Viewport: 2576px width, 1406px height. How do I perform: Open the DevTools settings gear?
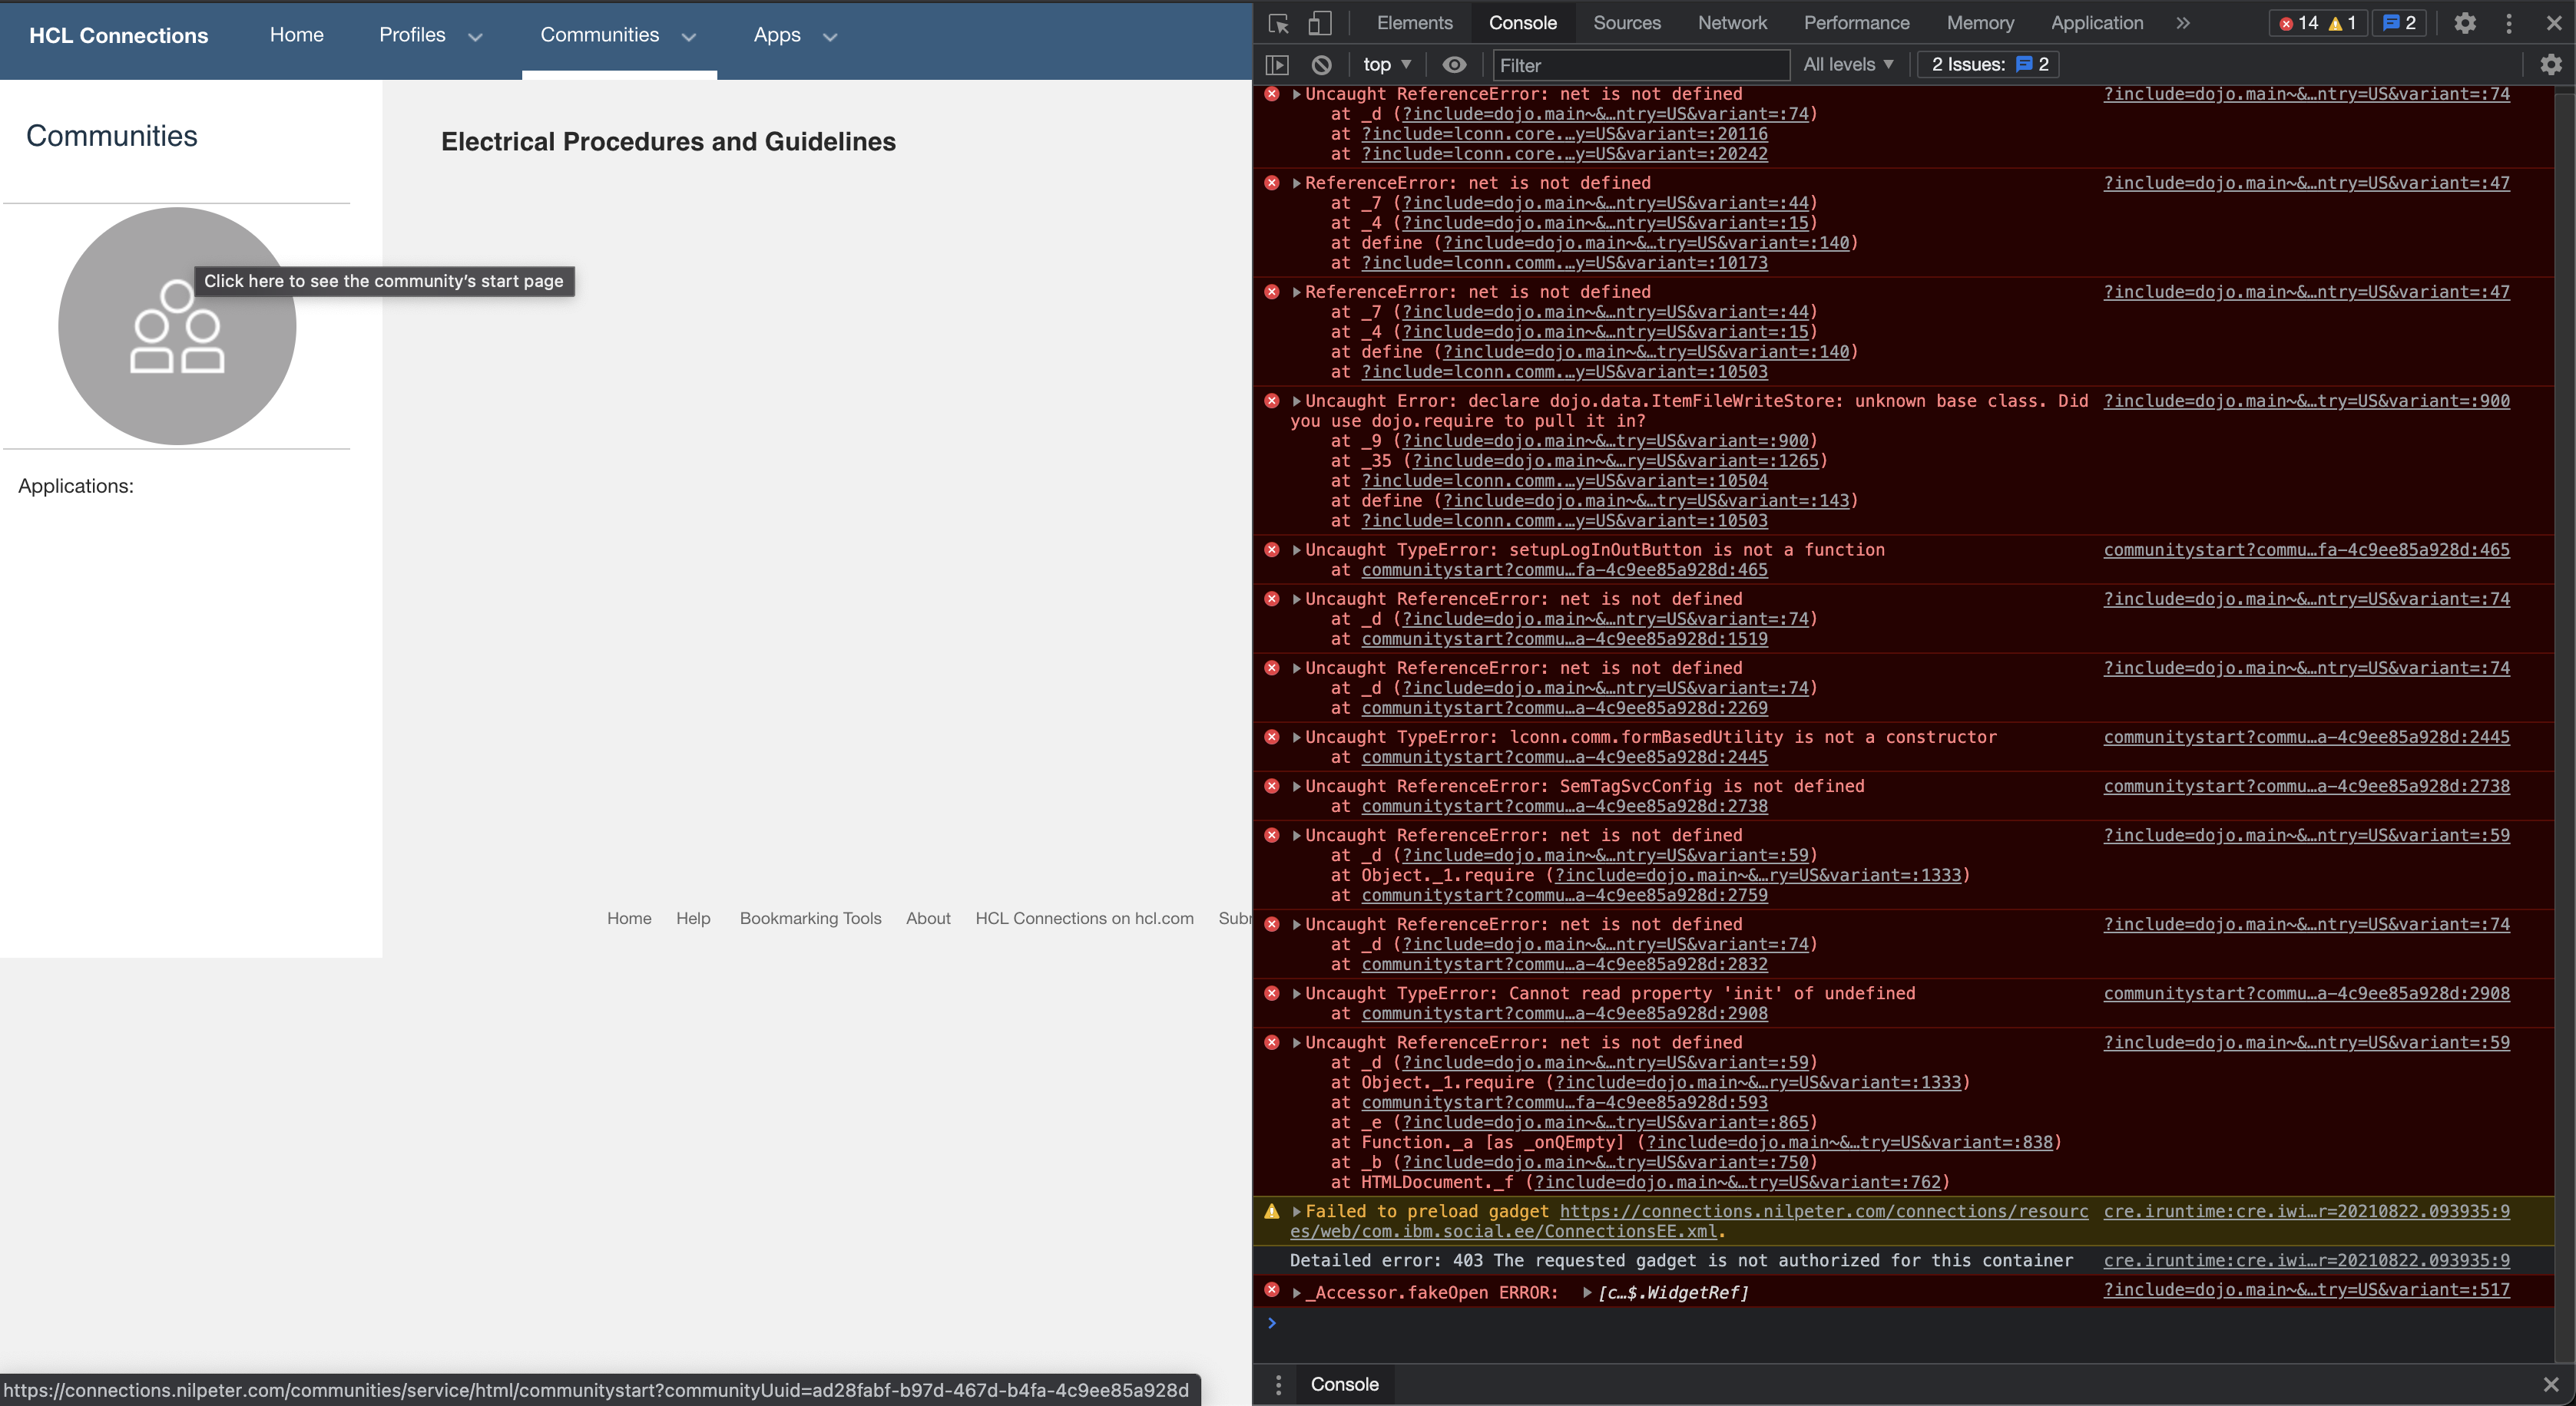(2464, 23)
